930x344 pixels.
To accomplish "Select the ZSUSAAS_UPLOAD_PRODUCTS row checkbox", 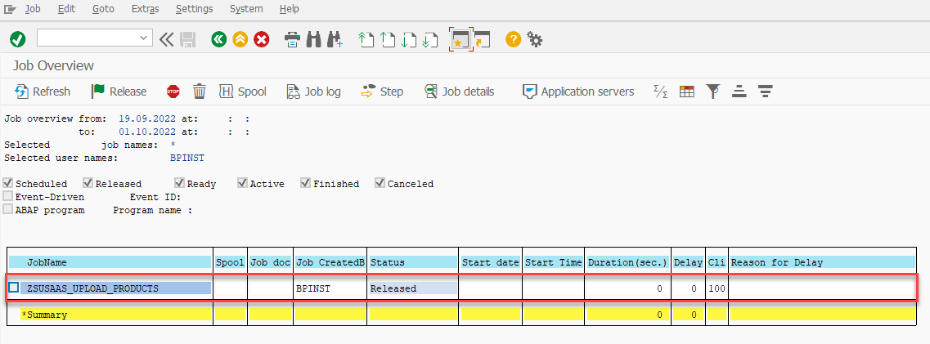I will click(14, 288).
